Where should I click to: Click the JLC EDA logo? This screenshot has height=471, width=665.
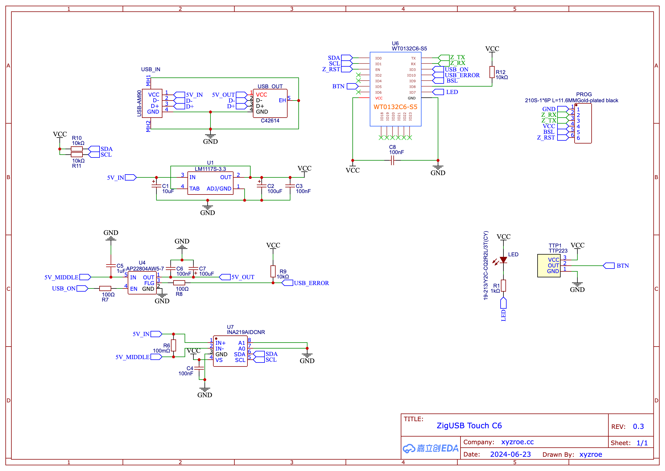[x=430, y=449]
